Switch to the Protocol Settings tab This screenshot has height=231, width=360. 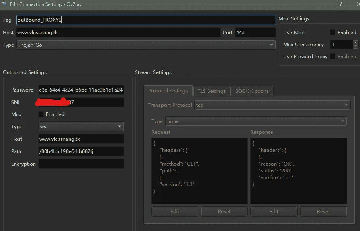[168, 91]
